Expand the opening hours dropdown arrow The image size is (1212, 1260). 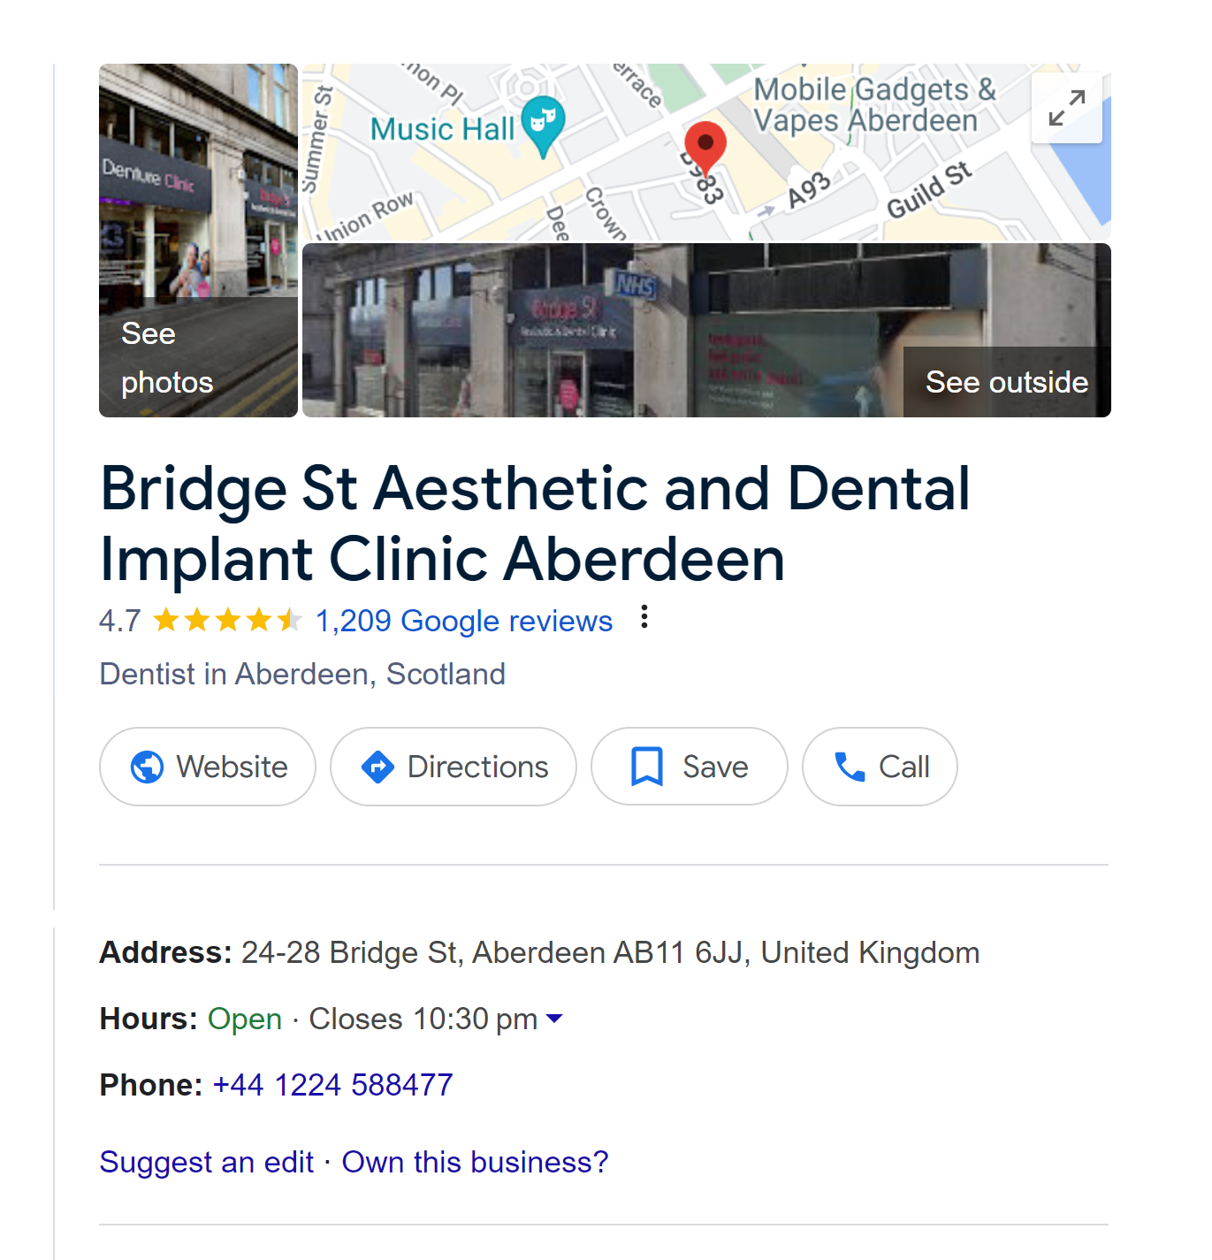554,1019
